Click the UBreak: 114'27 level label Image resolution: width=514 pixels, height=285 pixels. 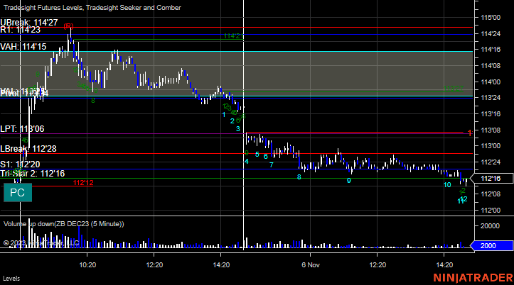tap(29, 22)
